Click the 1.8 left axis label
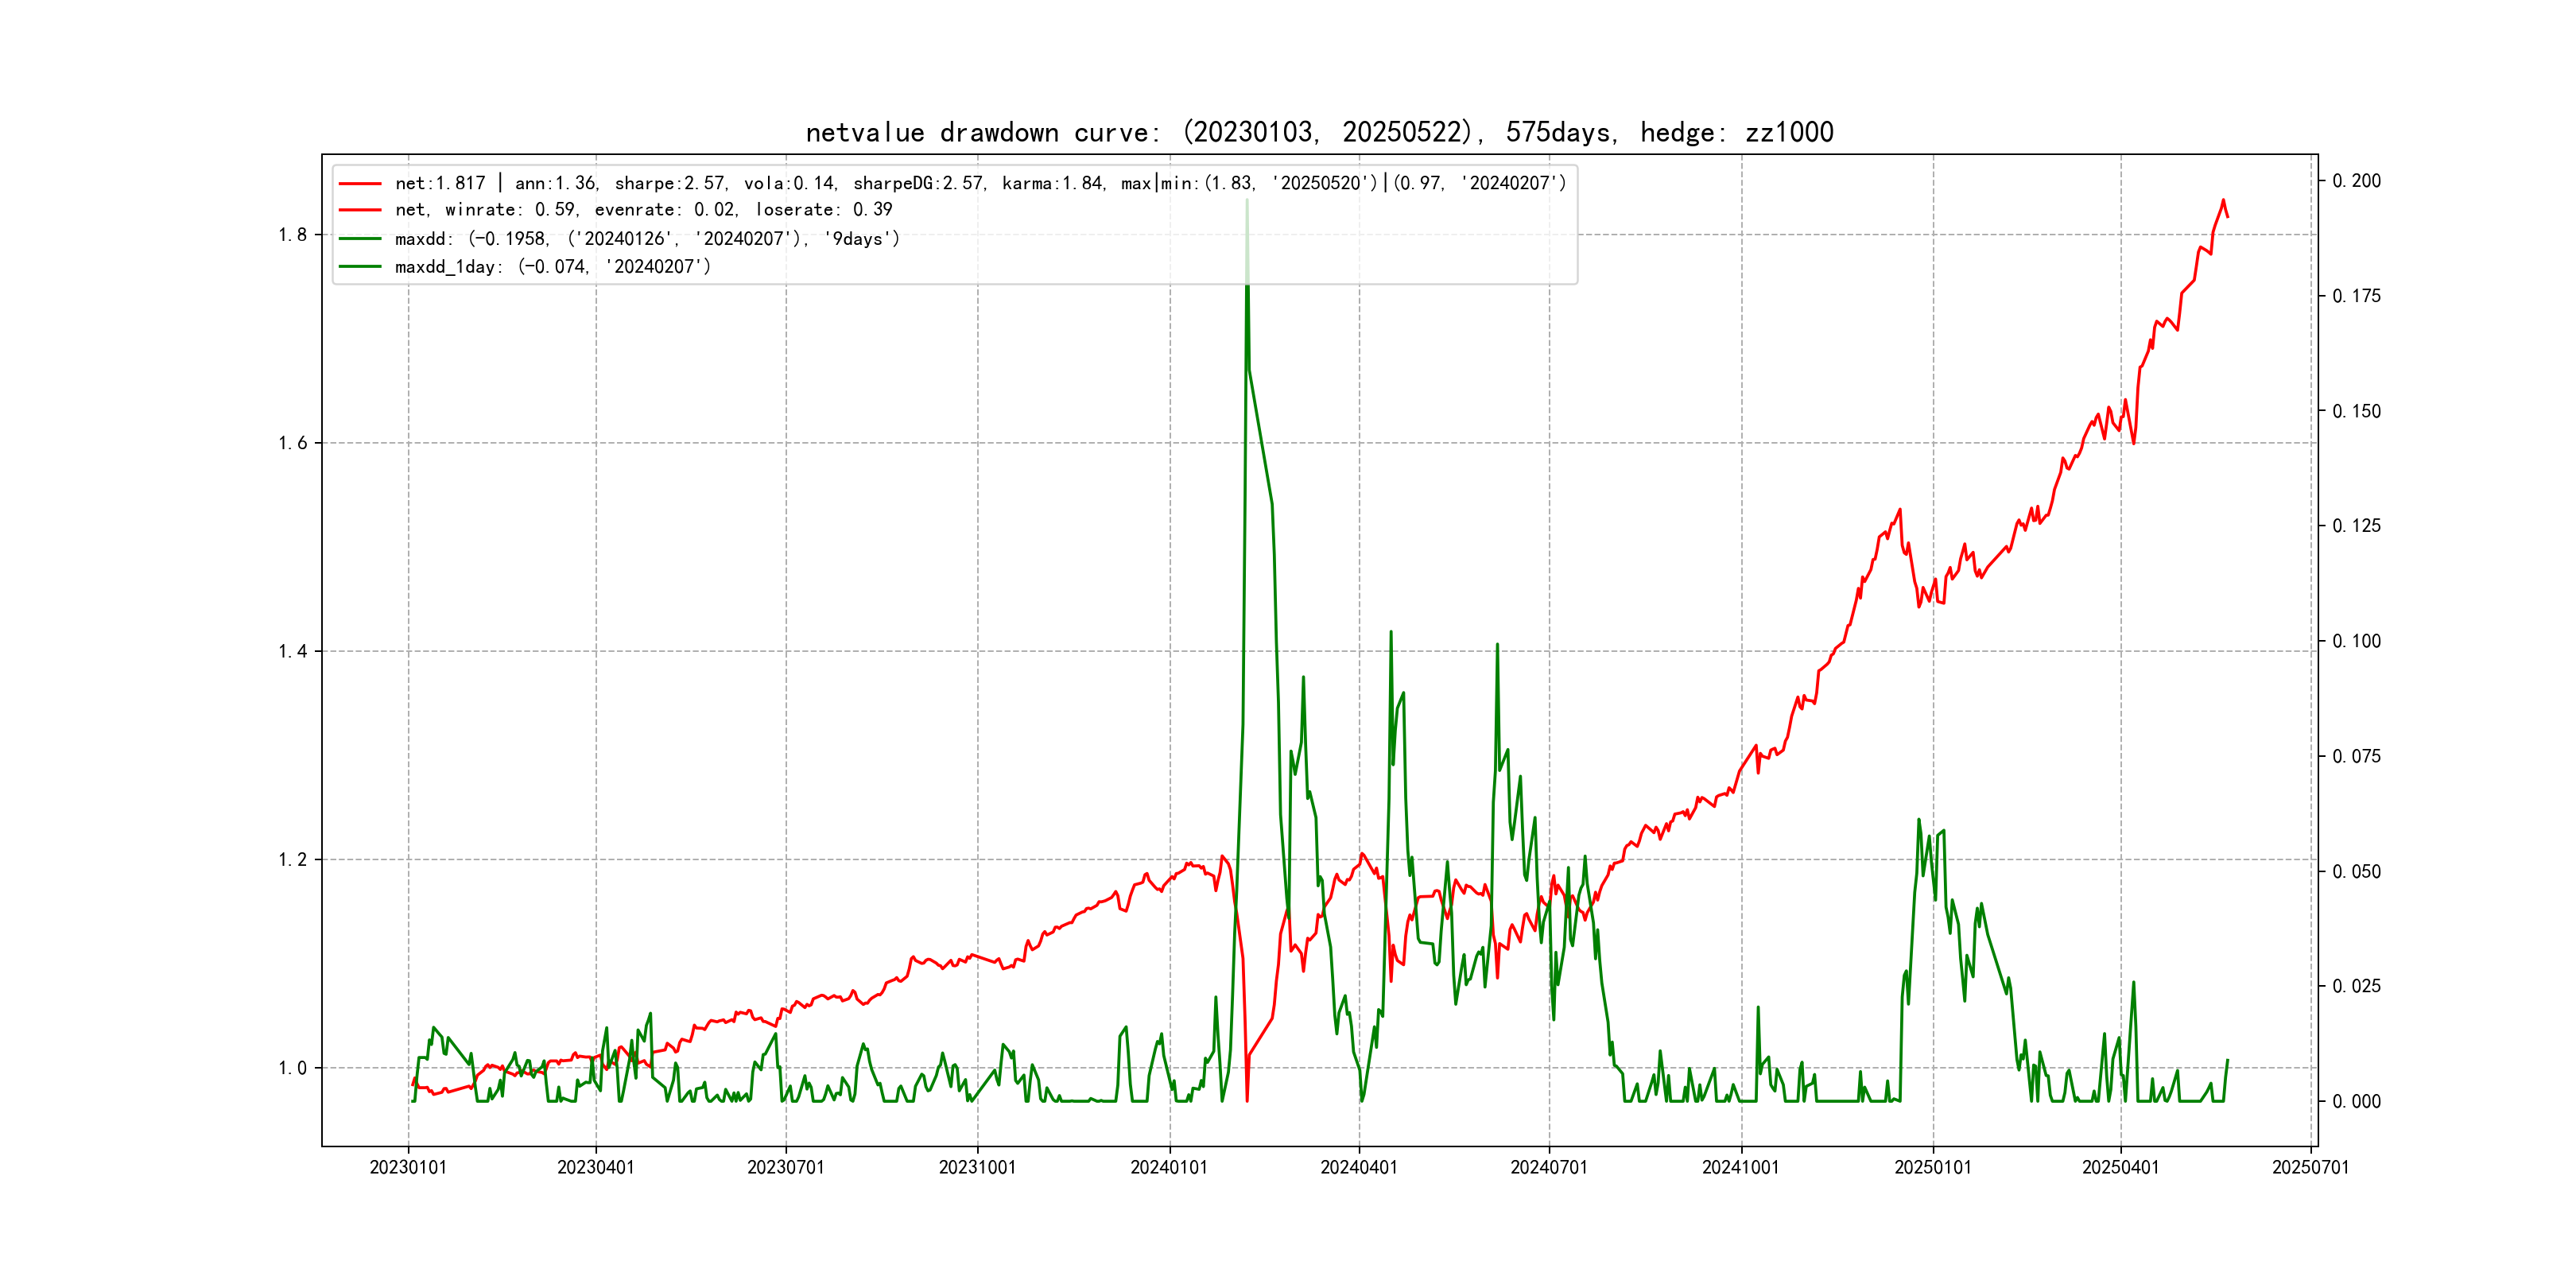This screenshot has width=2576, height=1288. (292, 235)
